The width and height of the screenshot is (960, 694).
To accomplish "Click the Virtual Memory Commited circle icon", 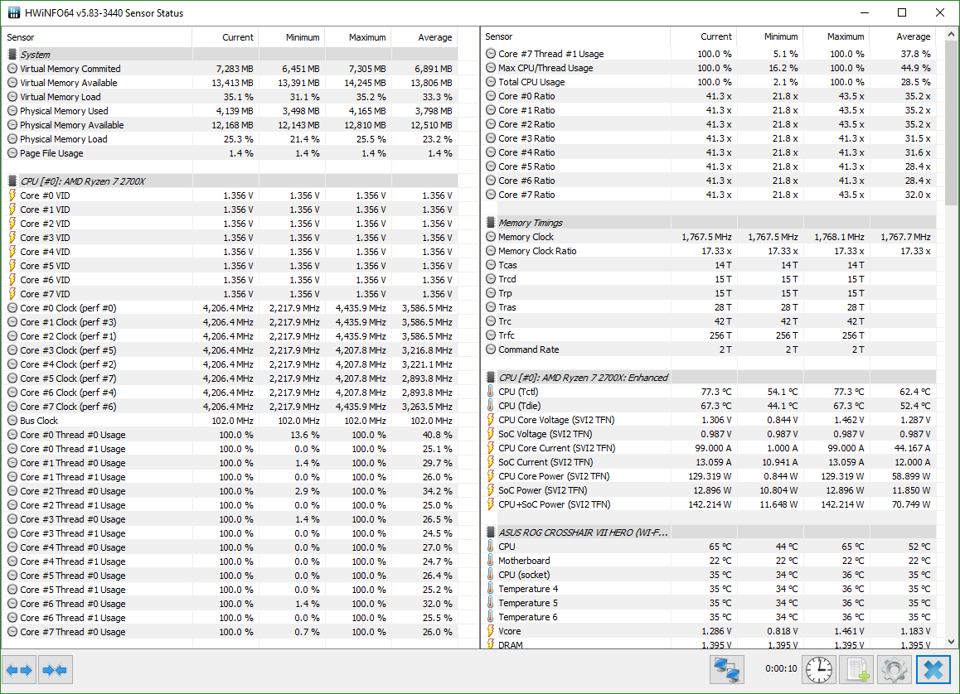I will point(12,69).
